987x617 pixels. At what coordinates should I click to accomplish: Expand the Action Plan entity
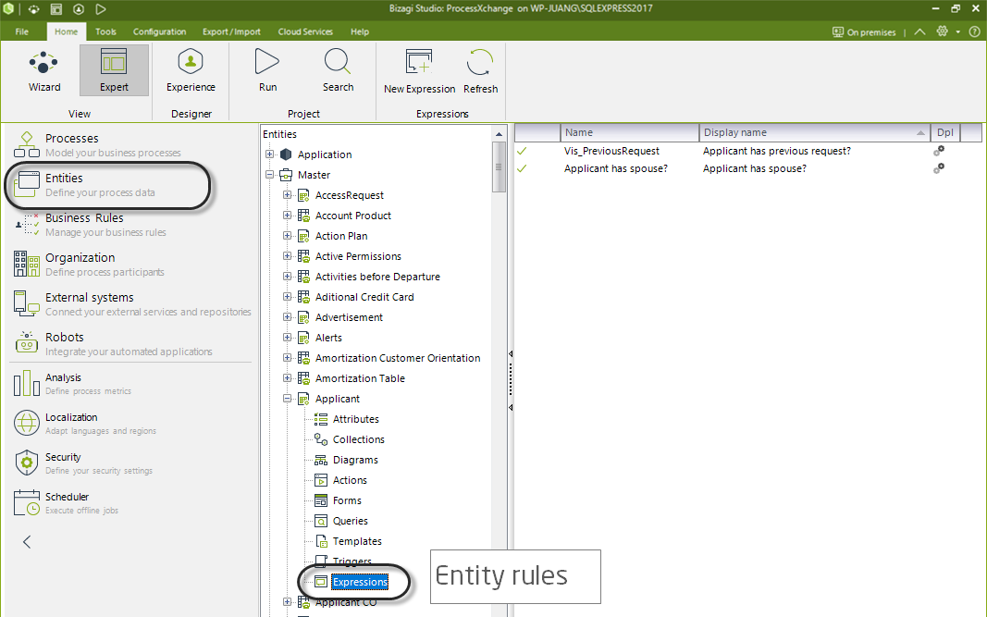(x=287, y=236)
